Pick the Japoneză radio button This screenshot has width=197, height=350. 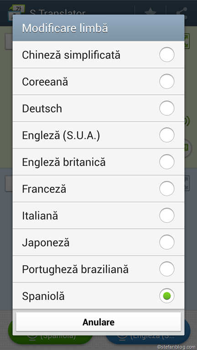point(166,242)
